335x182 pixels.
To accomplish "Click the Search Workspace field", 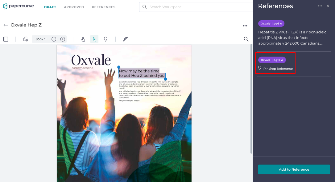I will coord(196,7).
